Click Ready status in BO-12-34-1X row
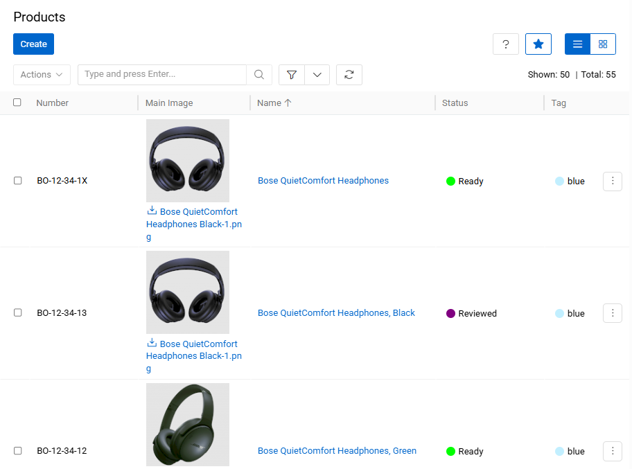Screen dimensions: 632x469 (x=465, y=182)
